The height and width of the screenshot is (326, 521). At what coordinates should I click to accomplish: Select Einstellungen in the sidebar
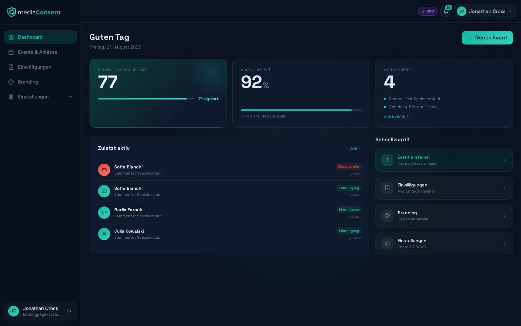point(40,97)
